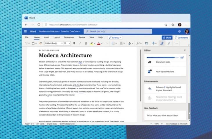Click the Search (Alt + Q) box
Viewport: 212px width, 139px height.
pyautogui.click(x=118, y=31)
